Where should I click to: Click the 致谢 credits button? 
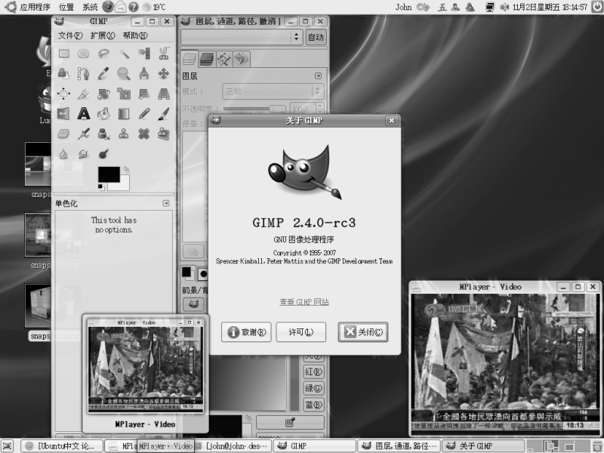coord(247,332)
